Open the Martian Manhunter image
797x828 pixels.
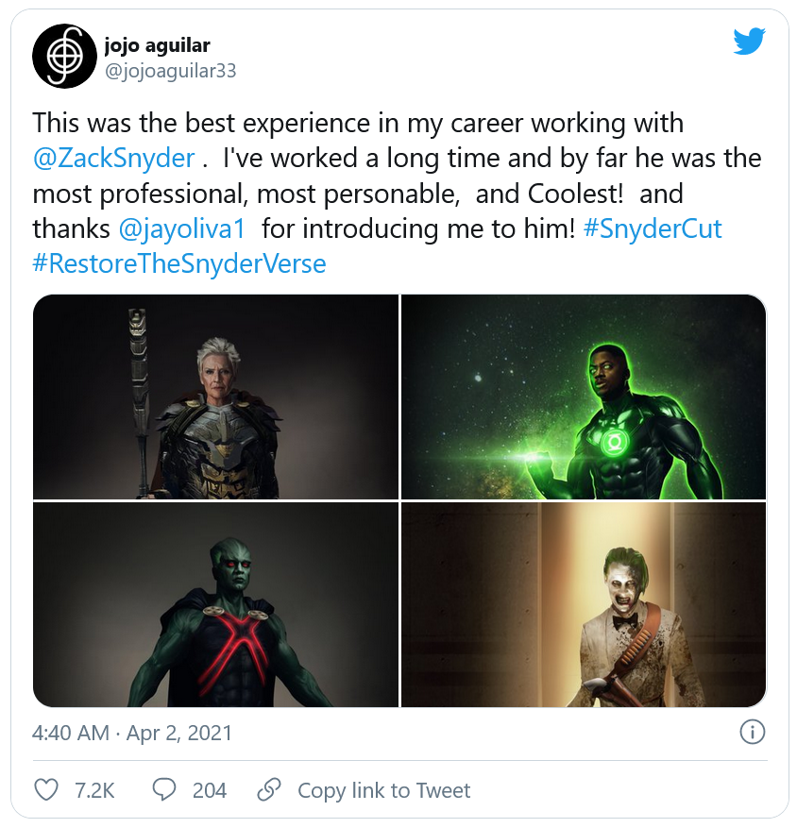pyautogui.click(x=216, y=604)
